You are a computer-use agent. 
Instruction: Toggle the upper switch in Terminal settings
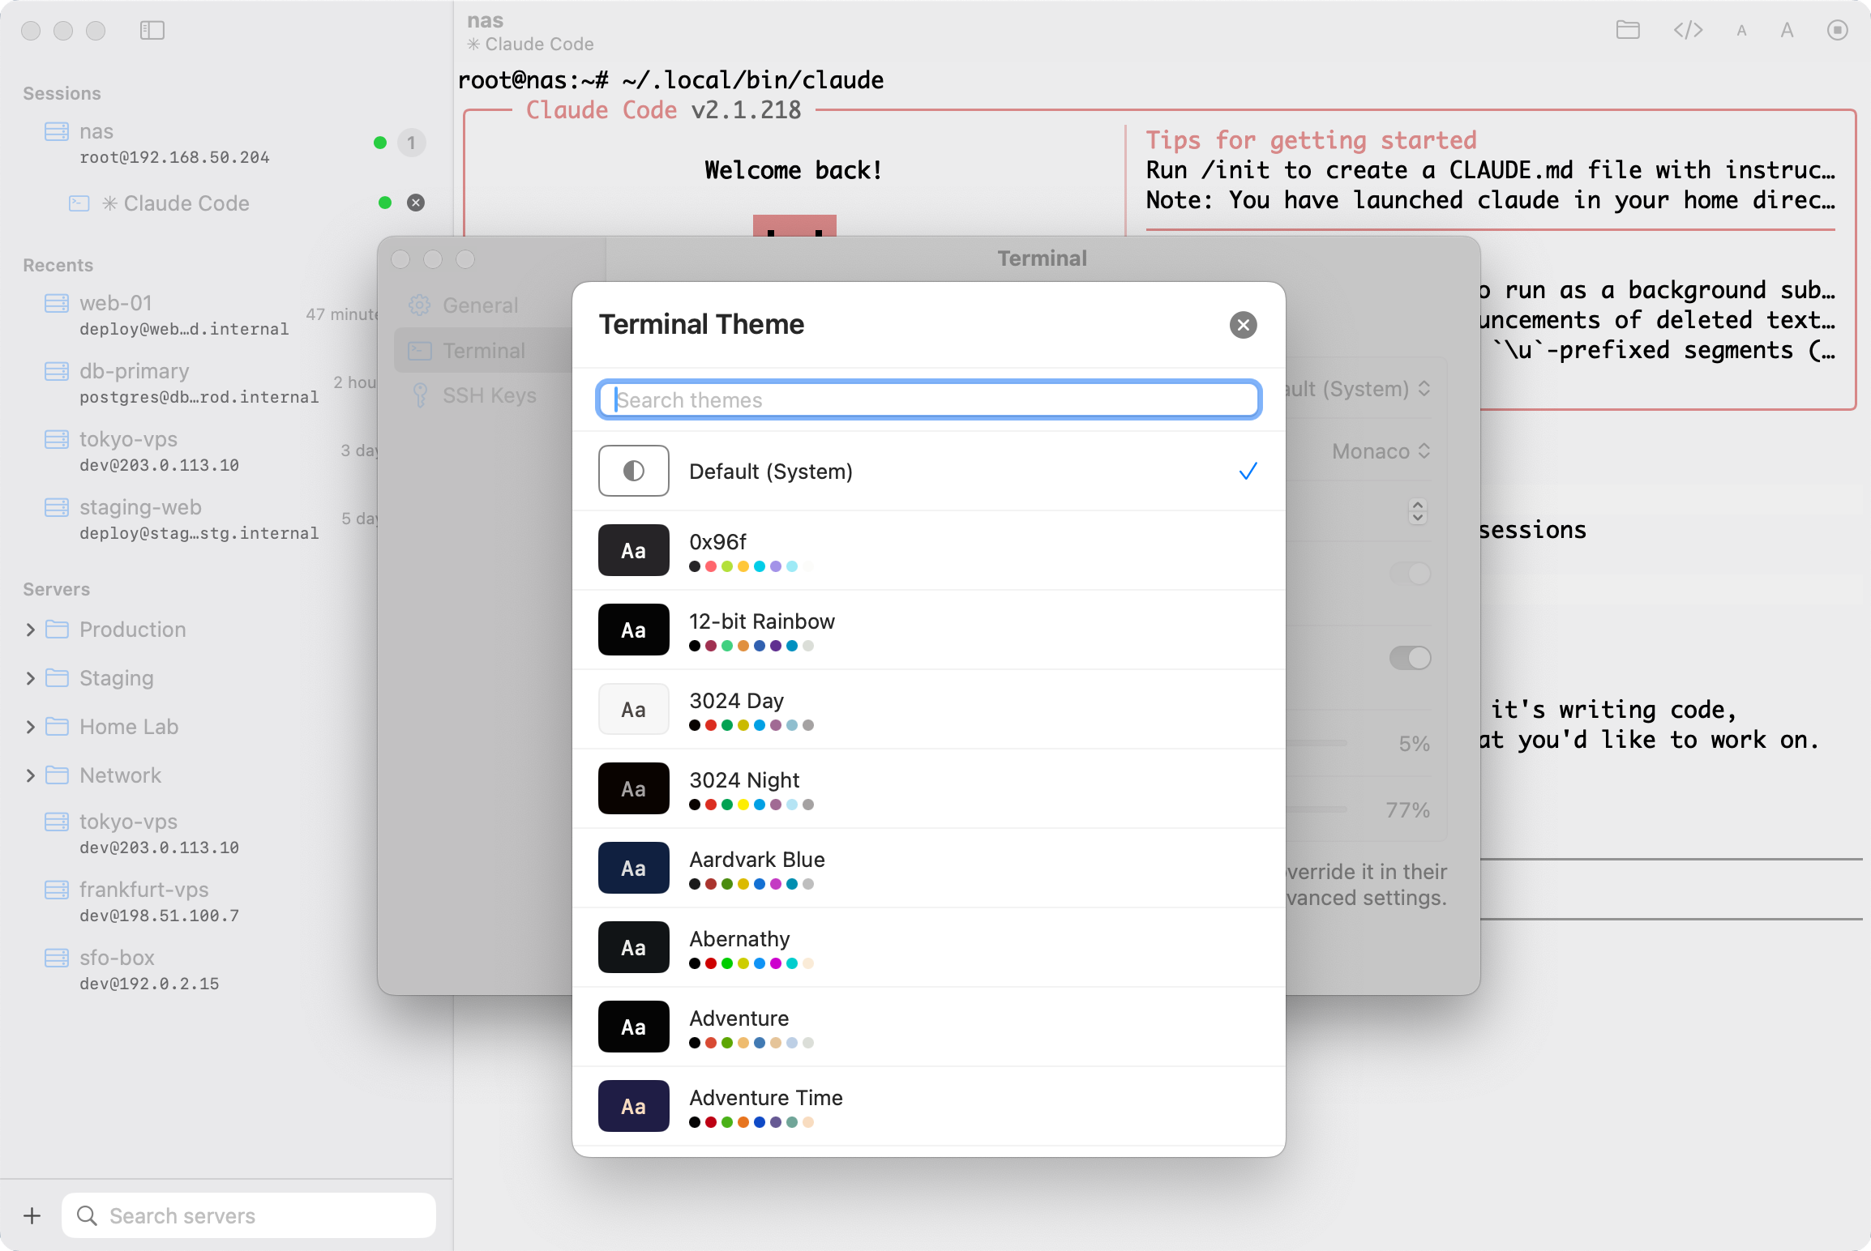(x=1411, y=574)
